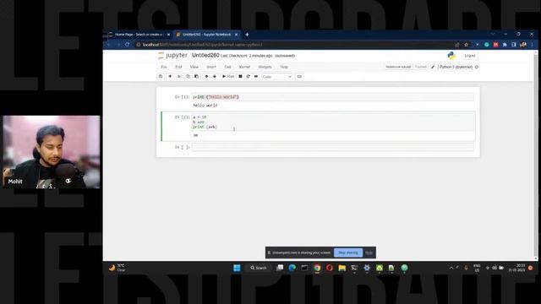Open the Widgets menu
This screenshot has height=304, width=541.
click(x=265, y=67)
